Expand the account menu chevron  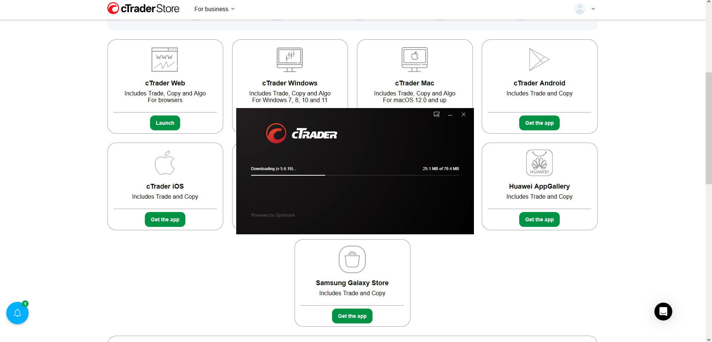593,9
